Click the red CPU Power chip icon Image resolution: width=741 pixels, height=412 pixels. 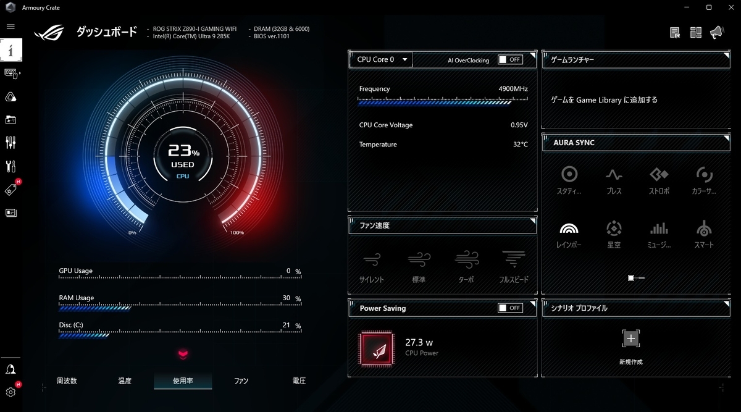click(377, 348)
